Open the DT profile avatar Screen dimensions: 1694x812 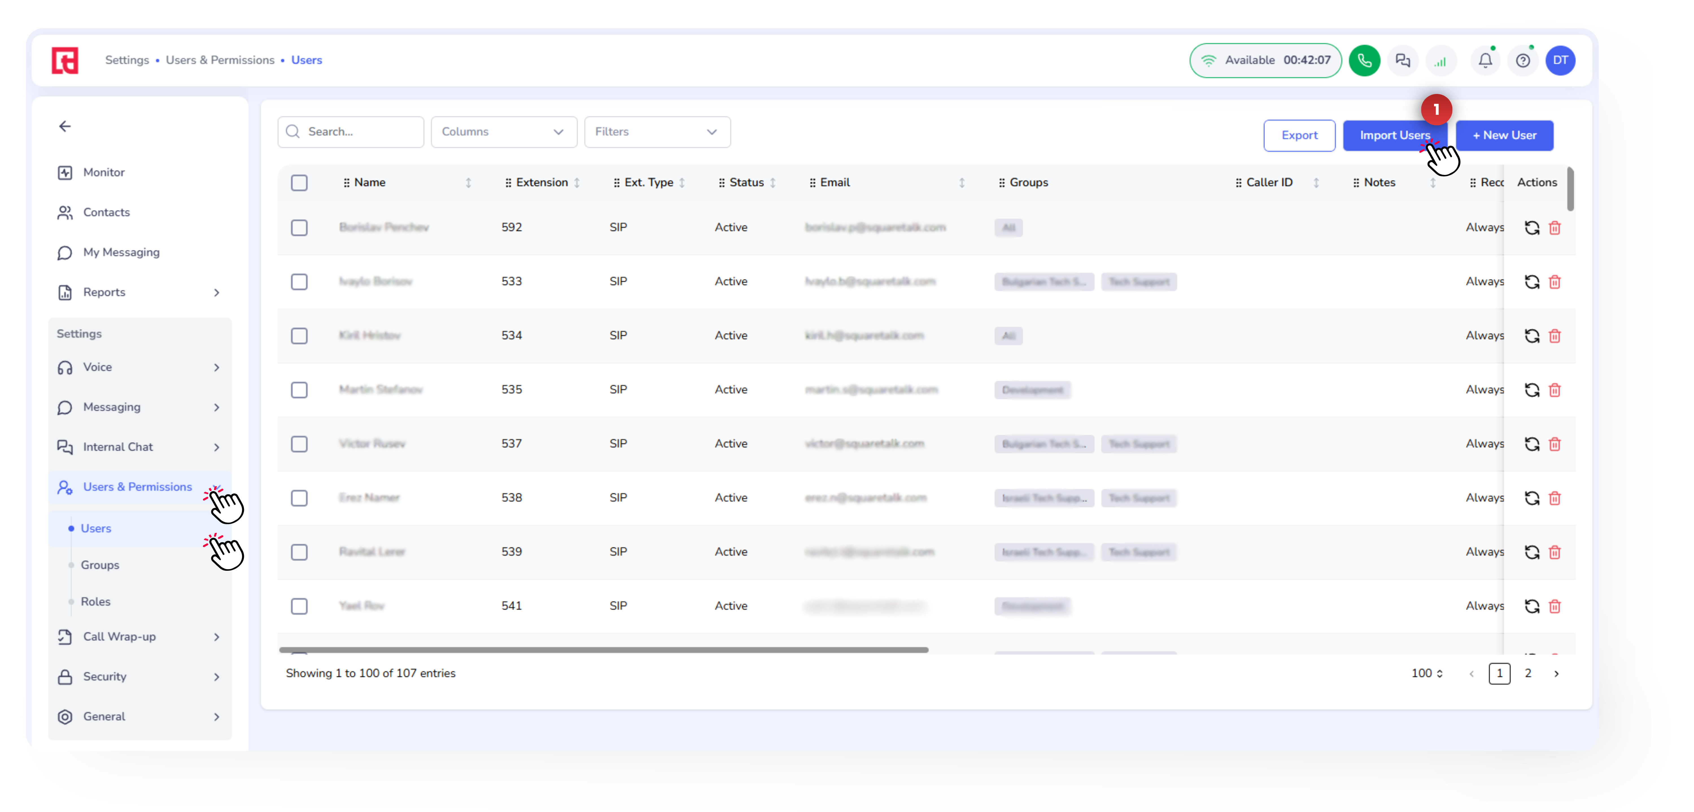pos(1560,60)
